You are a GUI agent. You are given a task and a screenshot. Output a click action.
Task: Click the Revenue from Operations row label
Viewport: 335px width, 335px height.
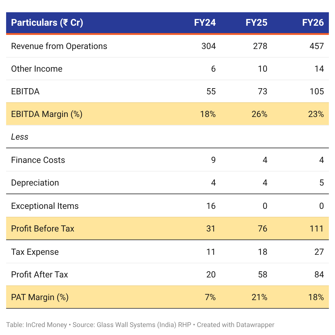pos(59,46)
